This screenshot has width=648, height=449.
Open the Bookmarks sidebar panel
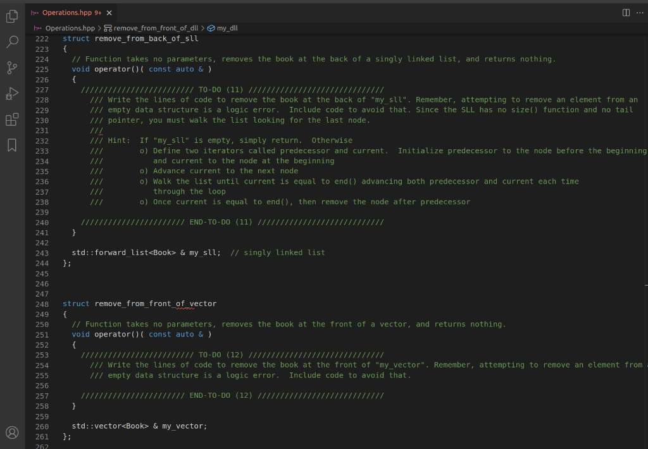coord(11,145)
